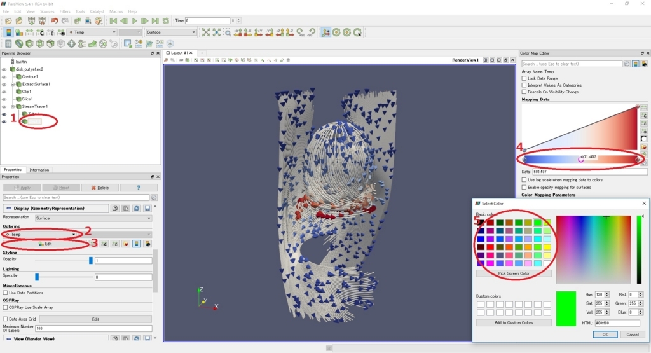Open Coloring Temp dropdown in Properties panel

41,234
